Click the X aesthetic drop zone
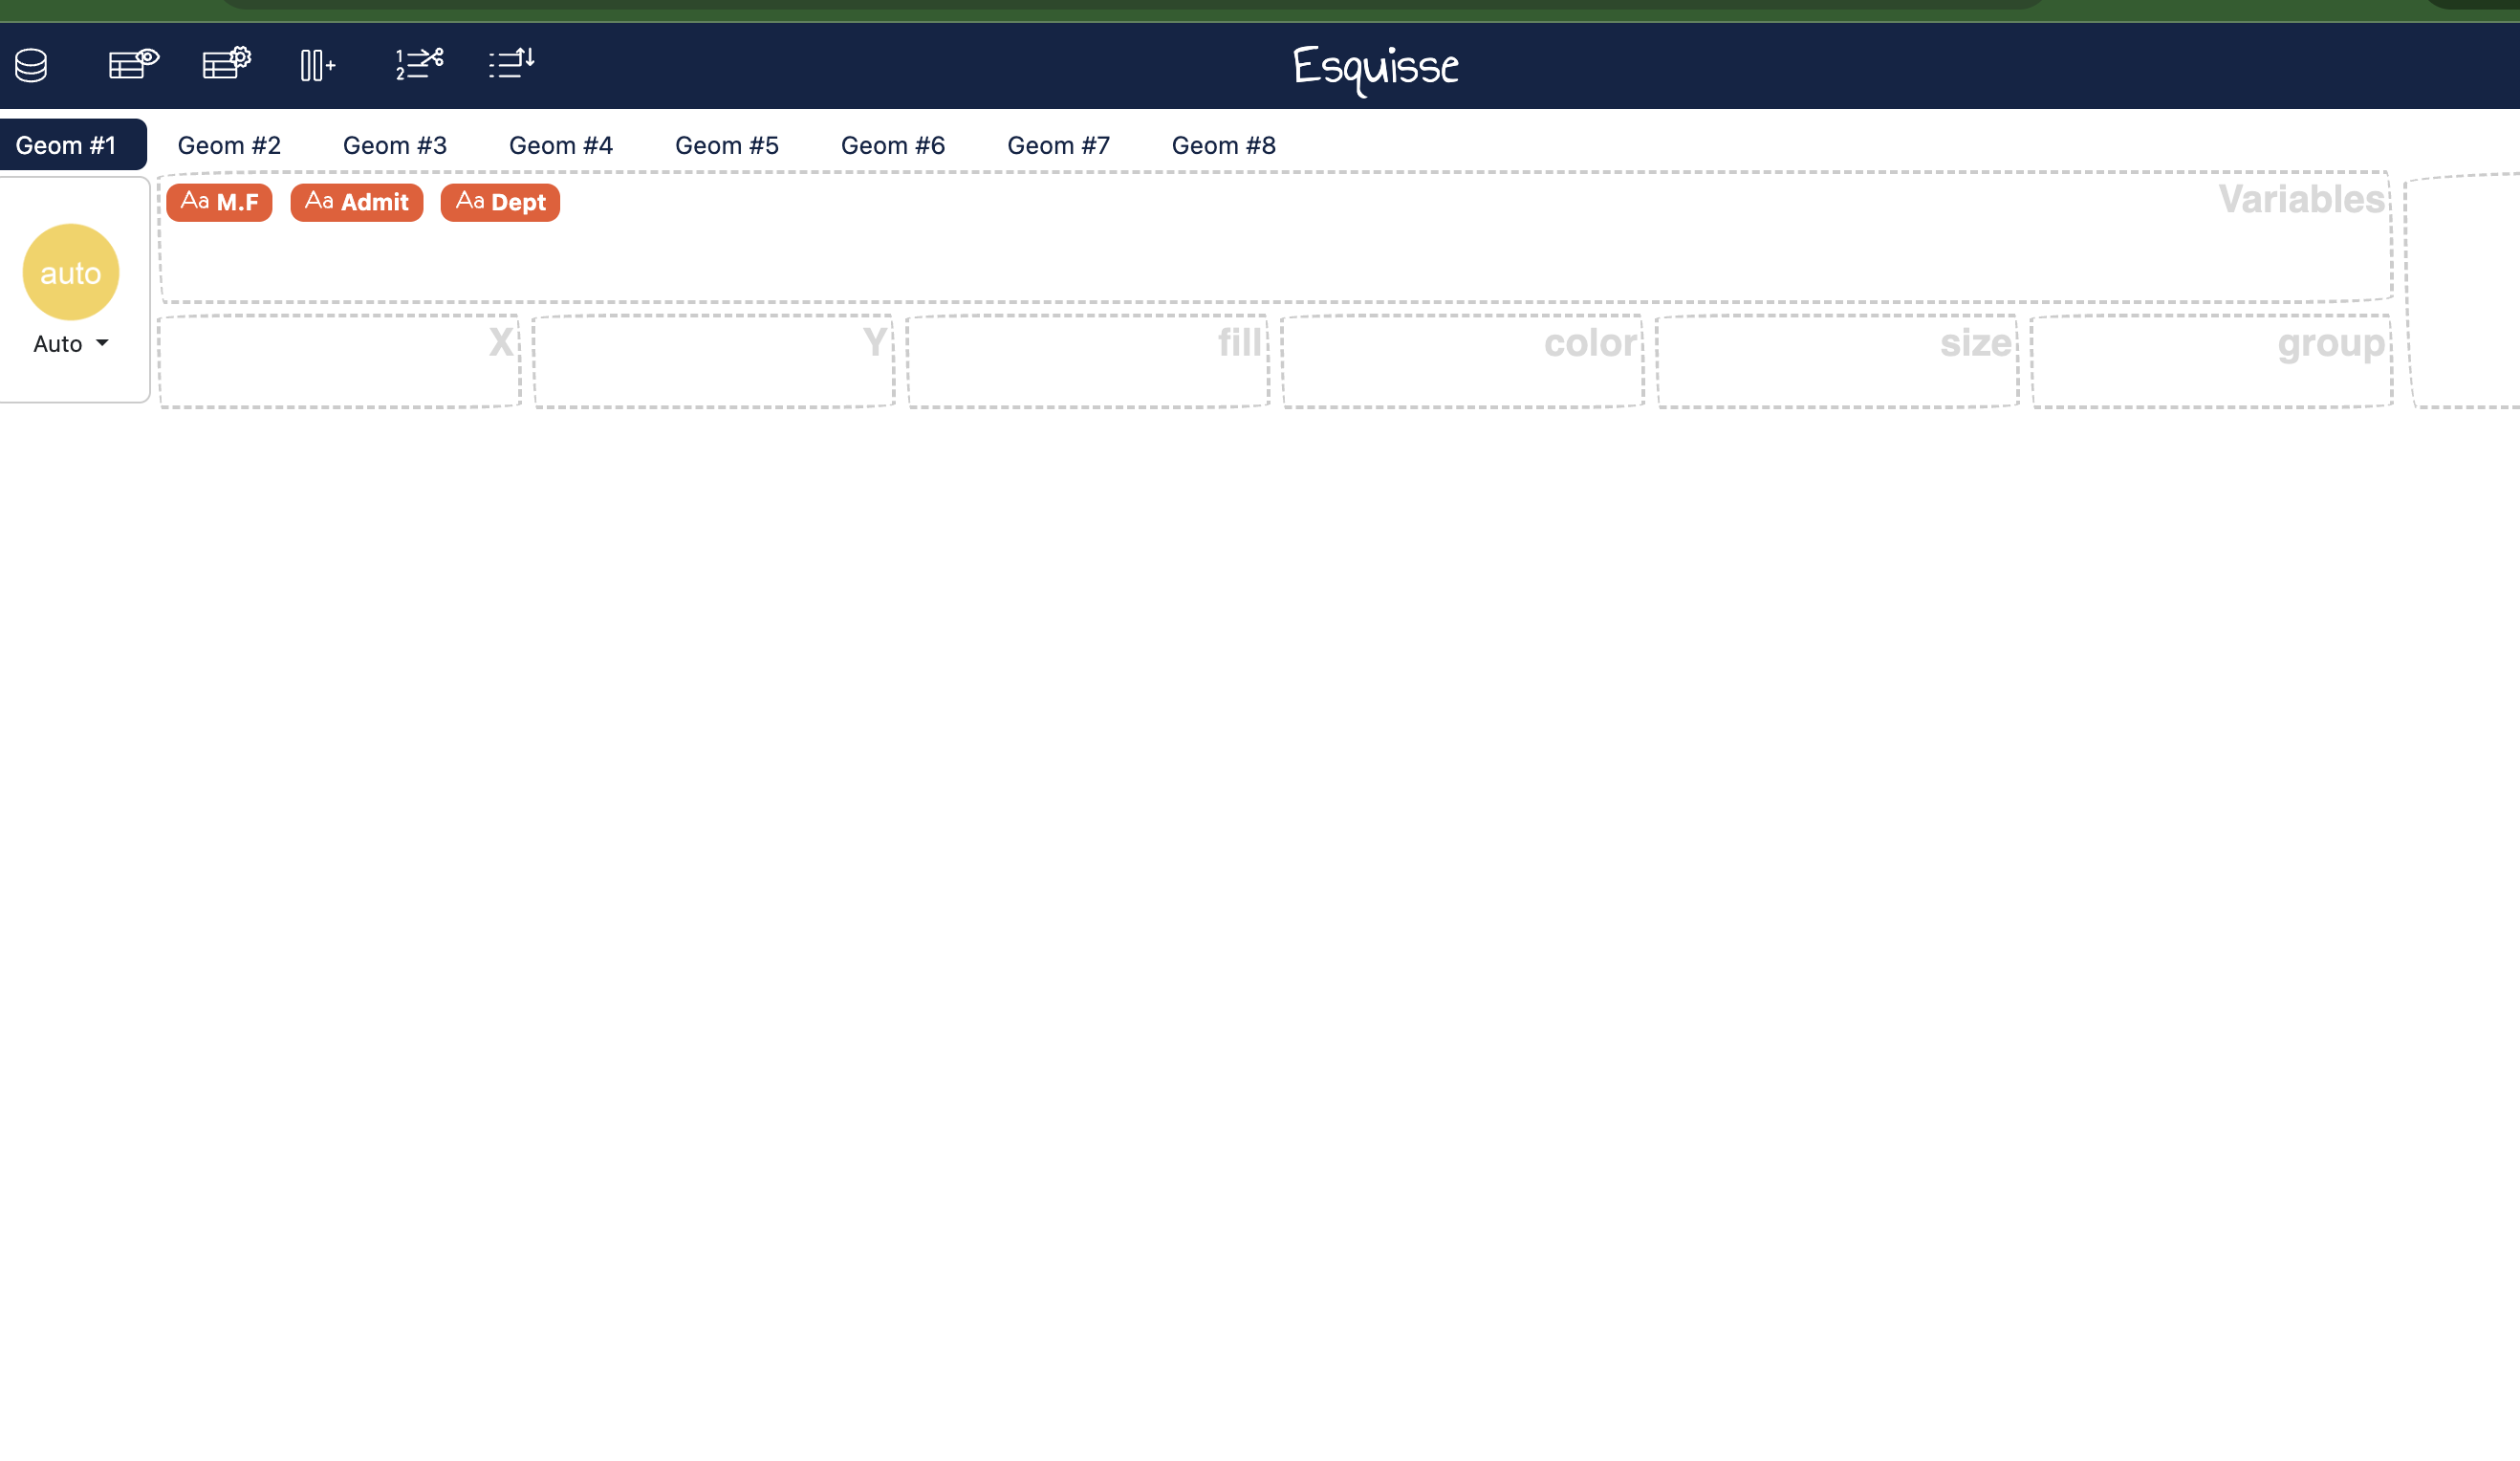Screen dimensions: 2520x1461 point(339,362)
